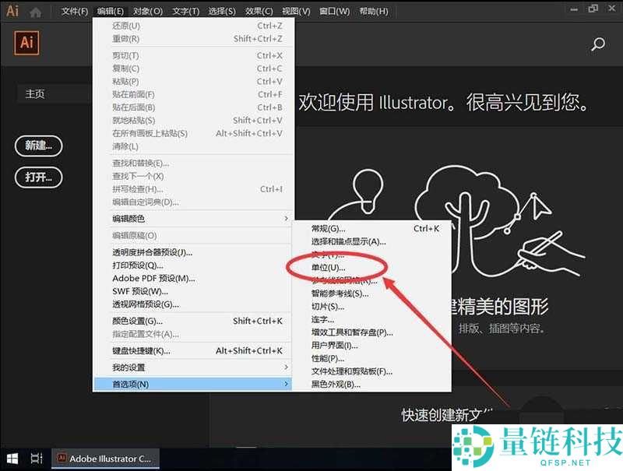This screenshot has height=471, width=623.
Task: Open 用户界面(I)... preferences
Action: click(334, 346)
